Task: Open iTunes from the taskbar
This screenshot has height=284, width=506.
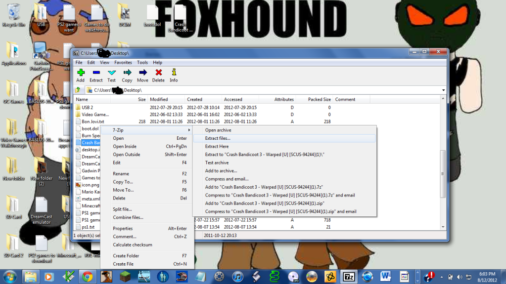Action: [237, 277]
